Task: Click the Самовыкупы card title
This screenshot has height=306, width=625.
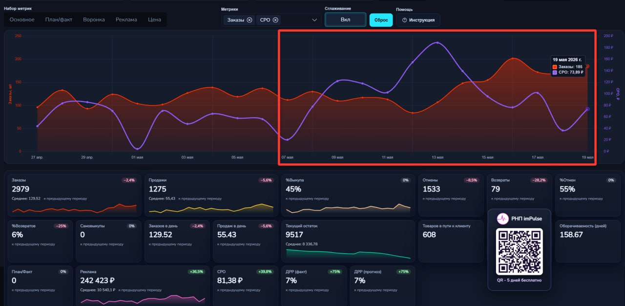Action: pyautogui.click(x=92, y=226)
